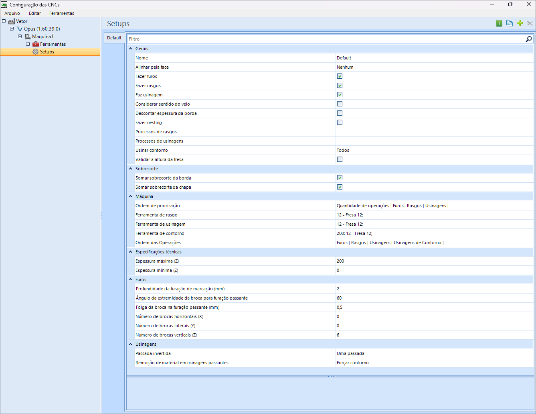Click the red toolbox Ferramentas icon
536x414 pixels.
[36, 44]
